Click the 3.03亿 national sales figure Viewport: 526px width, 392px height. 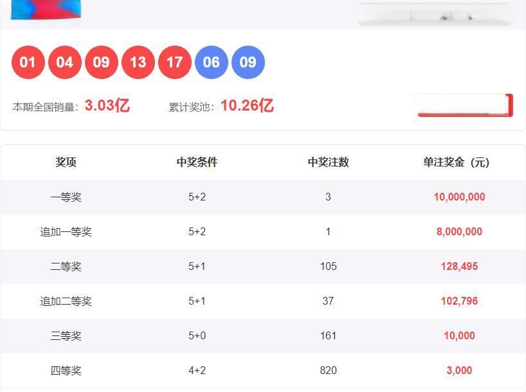(107, 106)
